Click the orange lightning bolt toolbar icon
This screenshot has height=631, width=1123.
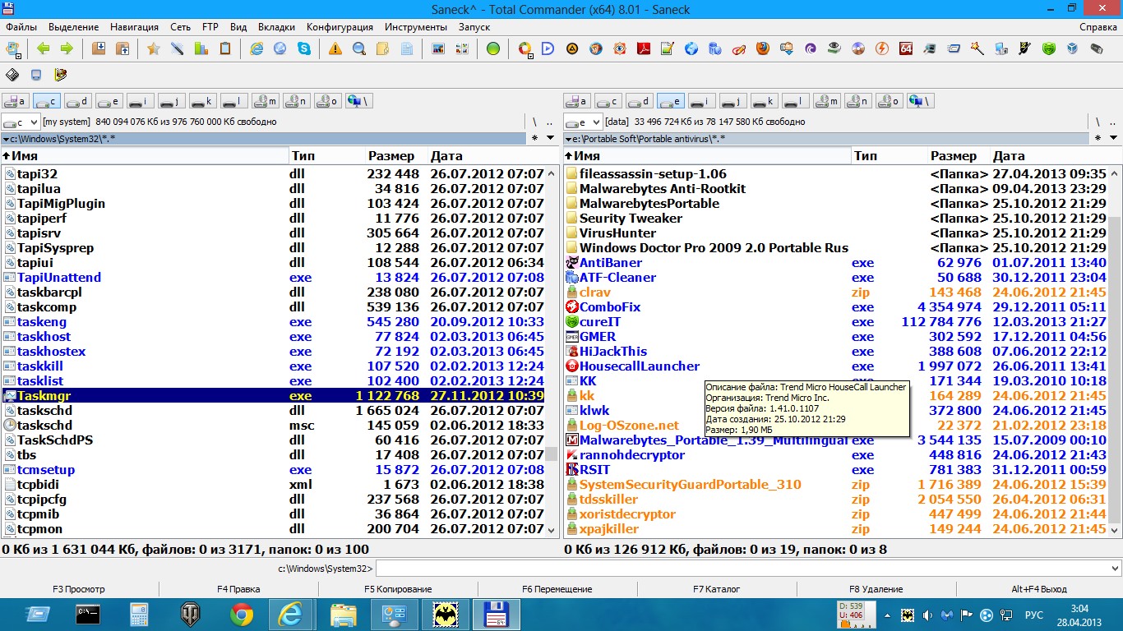[x=881, y=48]
